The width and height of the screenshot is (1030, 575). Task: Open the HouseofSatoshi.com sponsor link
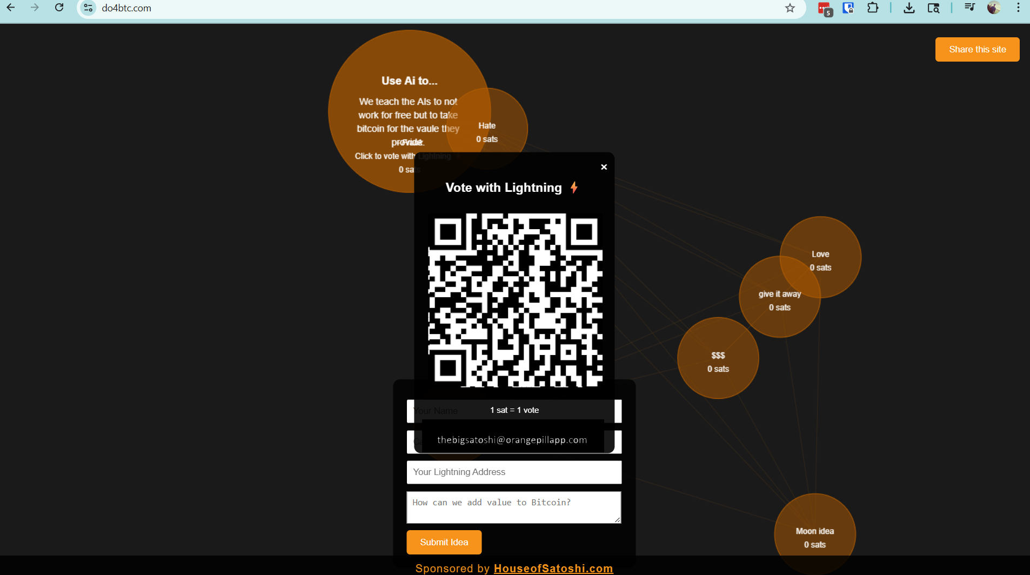553,569
